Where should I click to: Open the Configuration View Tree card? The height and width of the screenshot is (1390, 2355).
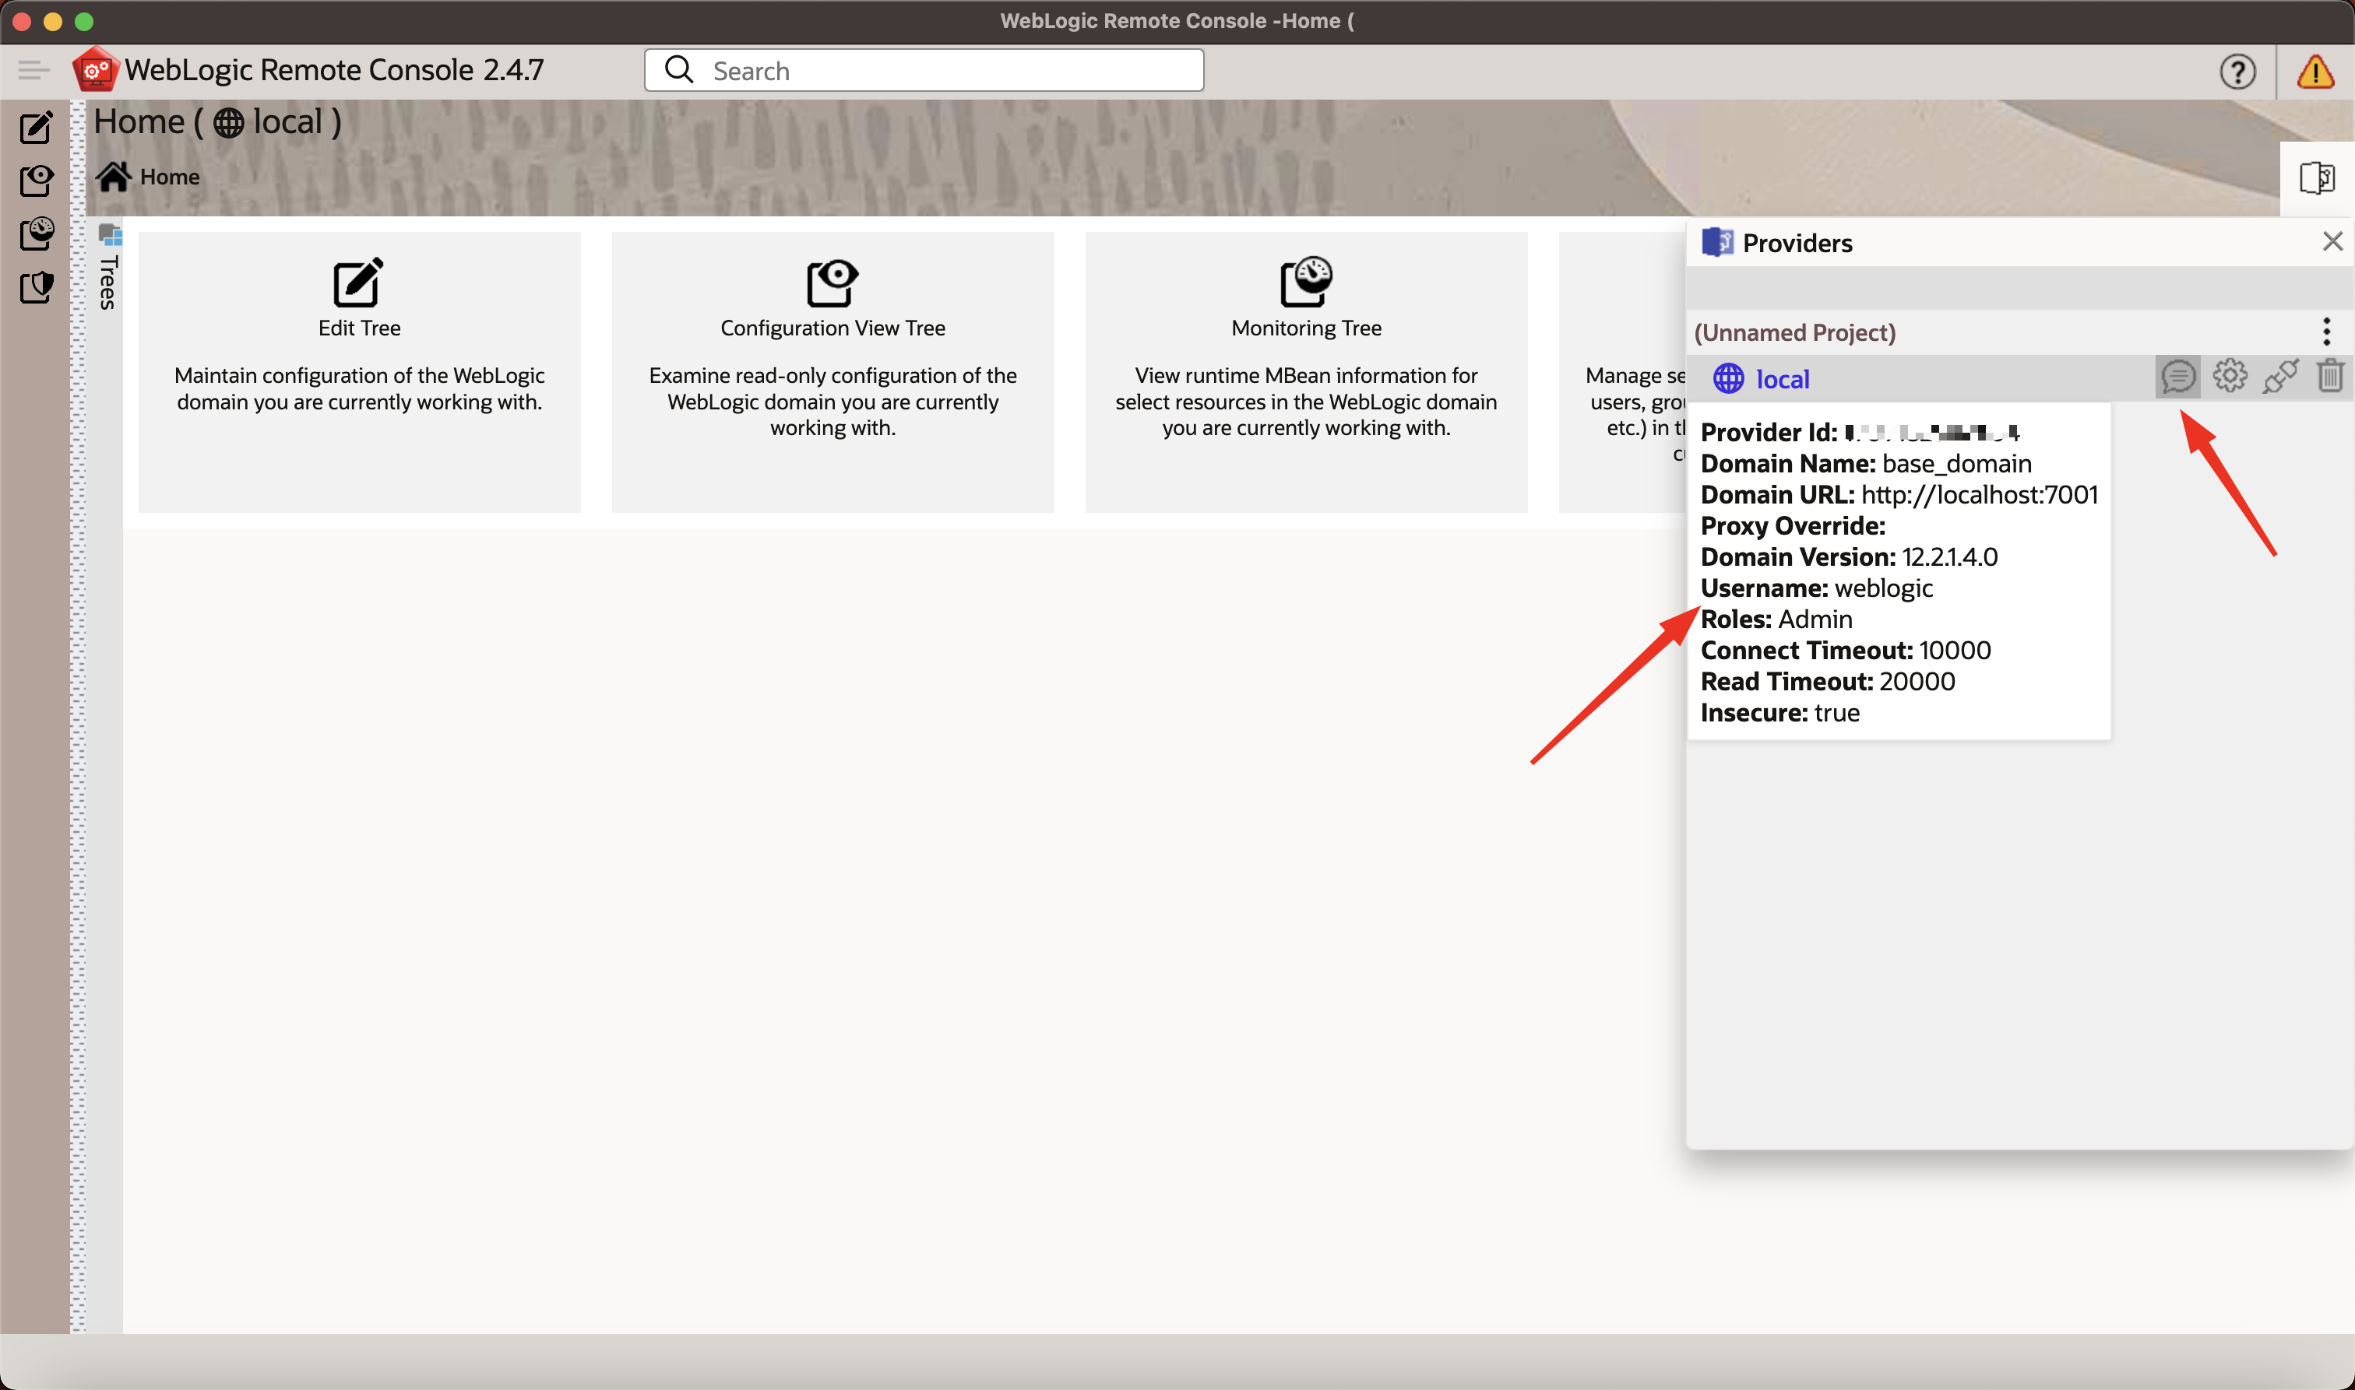coord(833,371)
